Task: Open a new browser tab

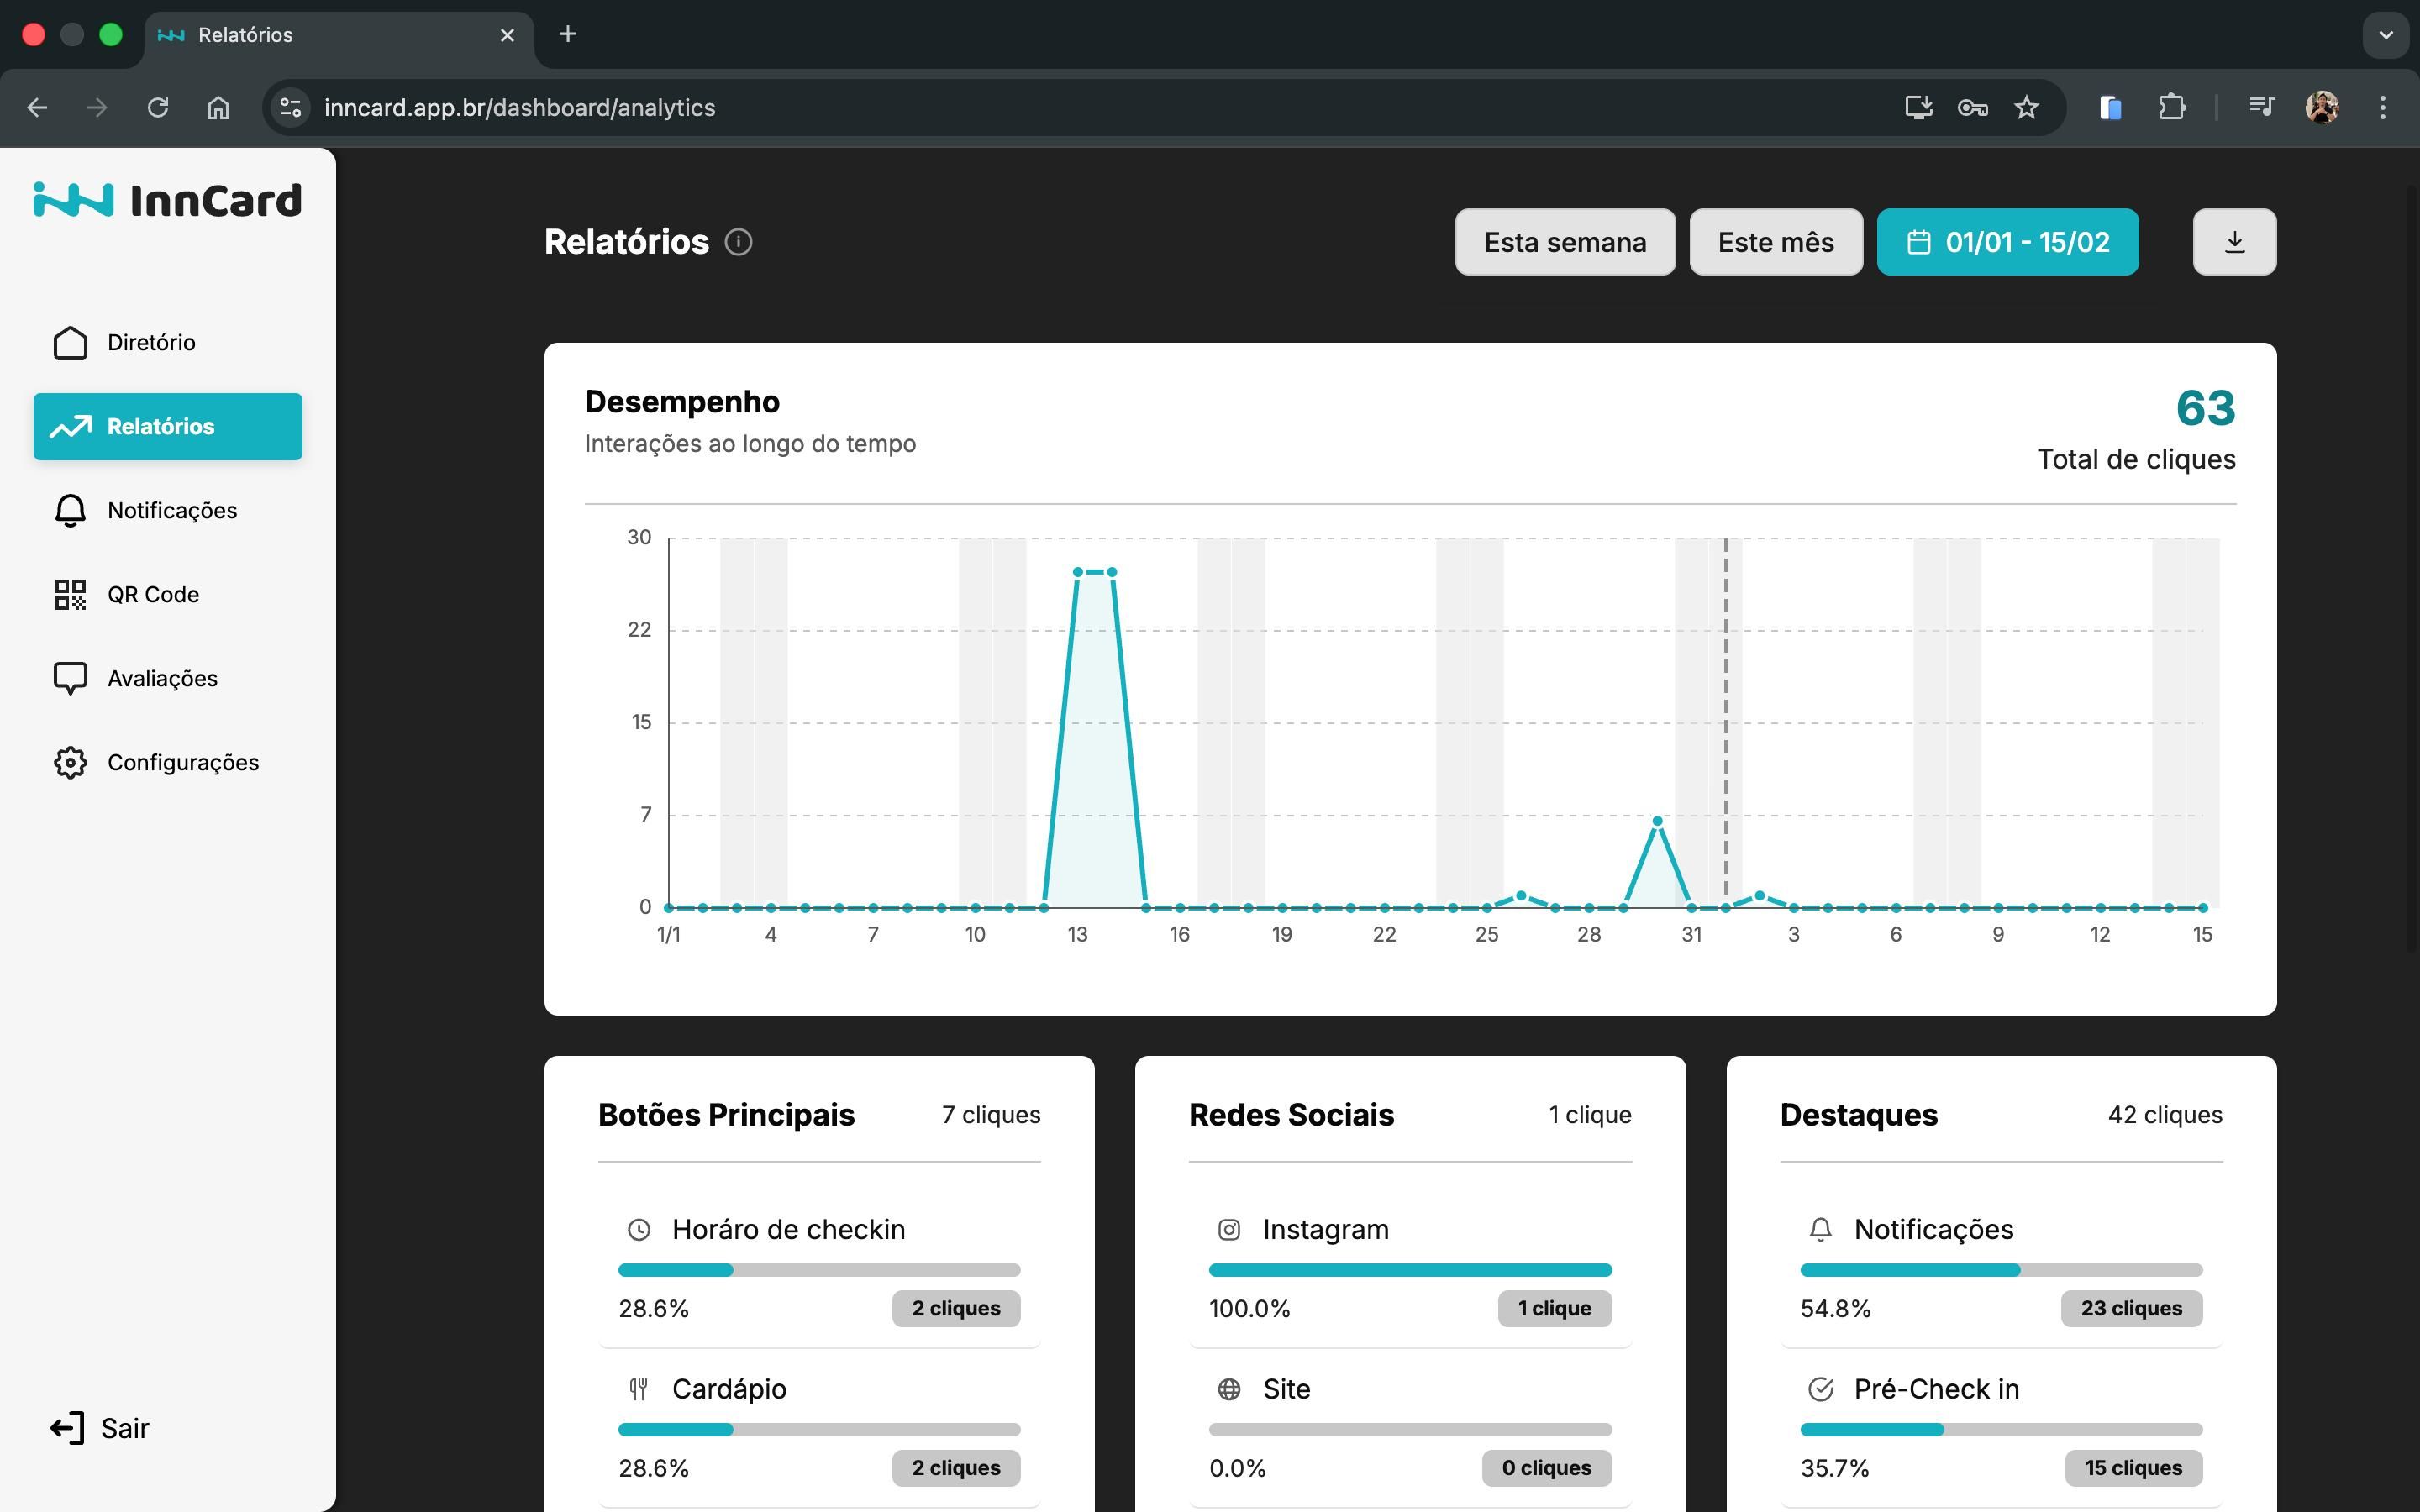Action: (568, 35)
